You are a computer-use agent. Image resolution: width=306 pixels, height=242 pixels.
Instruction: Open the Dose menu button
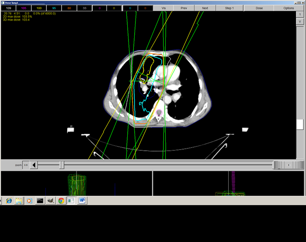pos(259,8)
